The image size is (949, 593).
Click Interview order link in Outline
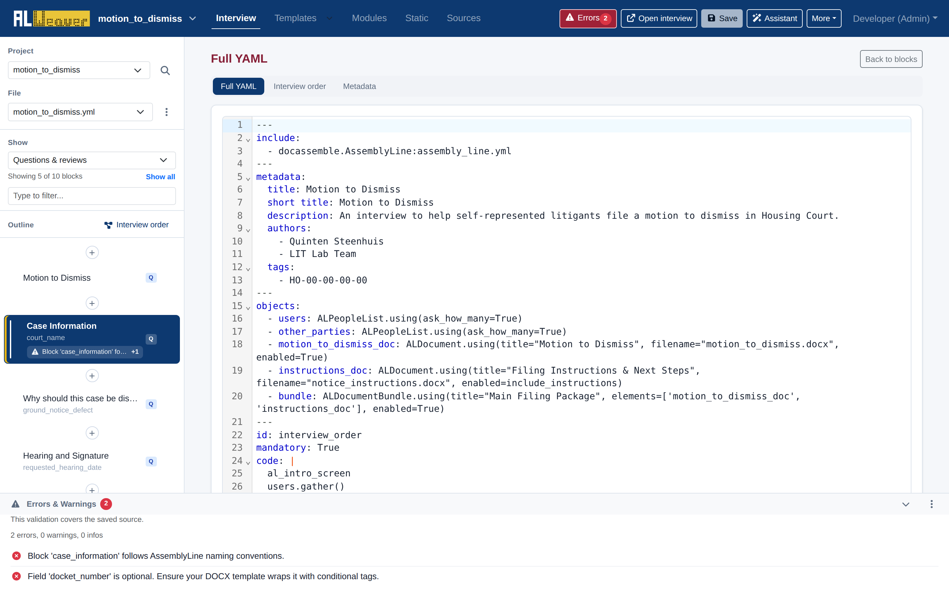[x=136, y=225]
